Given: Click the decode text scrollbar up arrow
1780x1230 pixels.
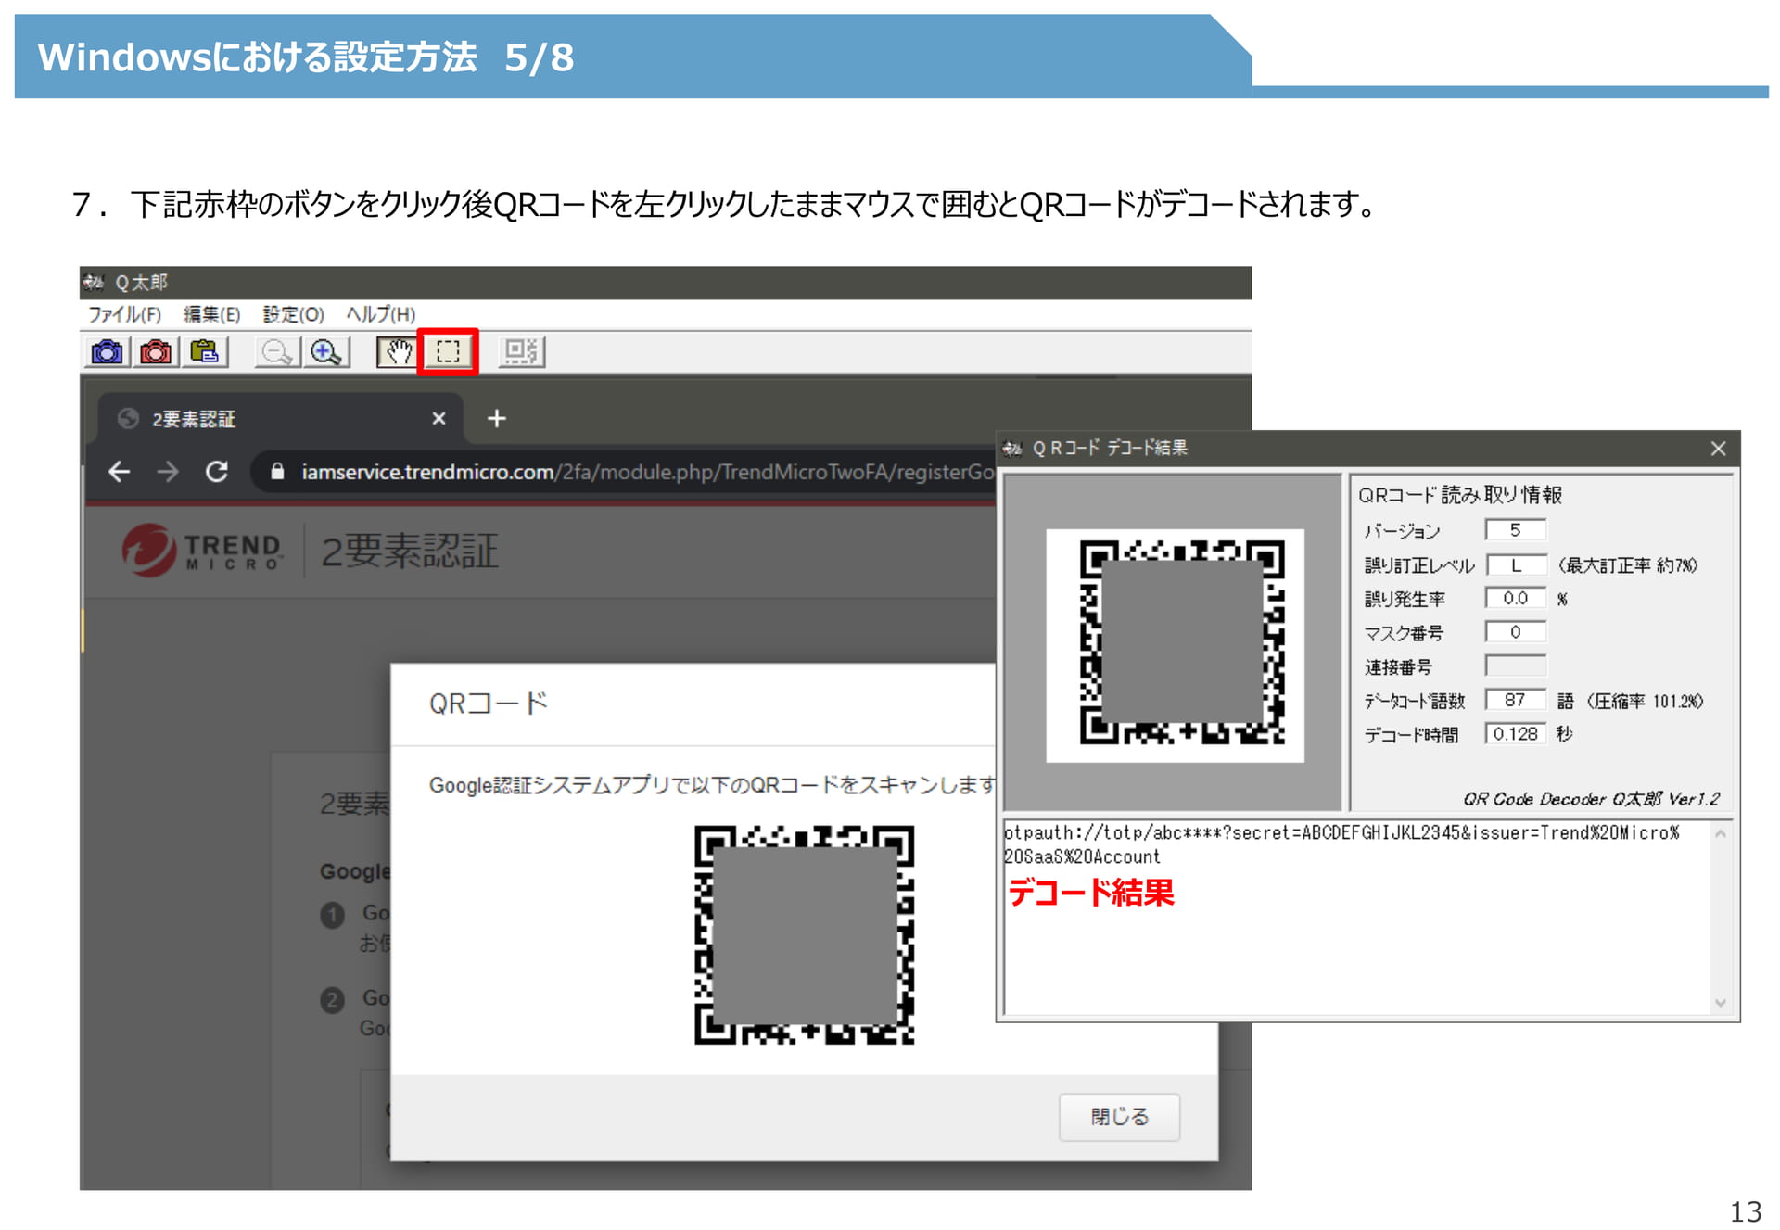Looking at the screenshot, I should pos(1721,834).
